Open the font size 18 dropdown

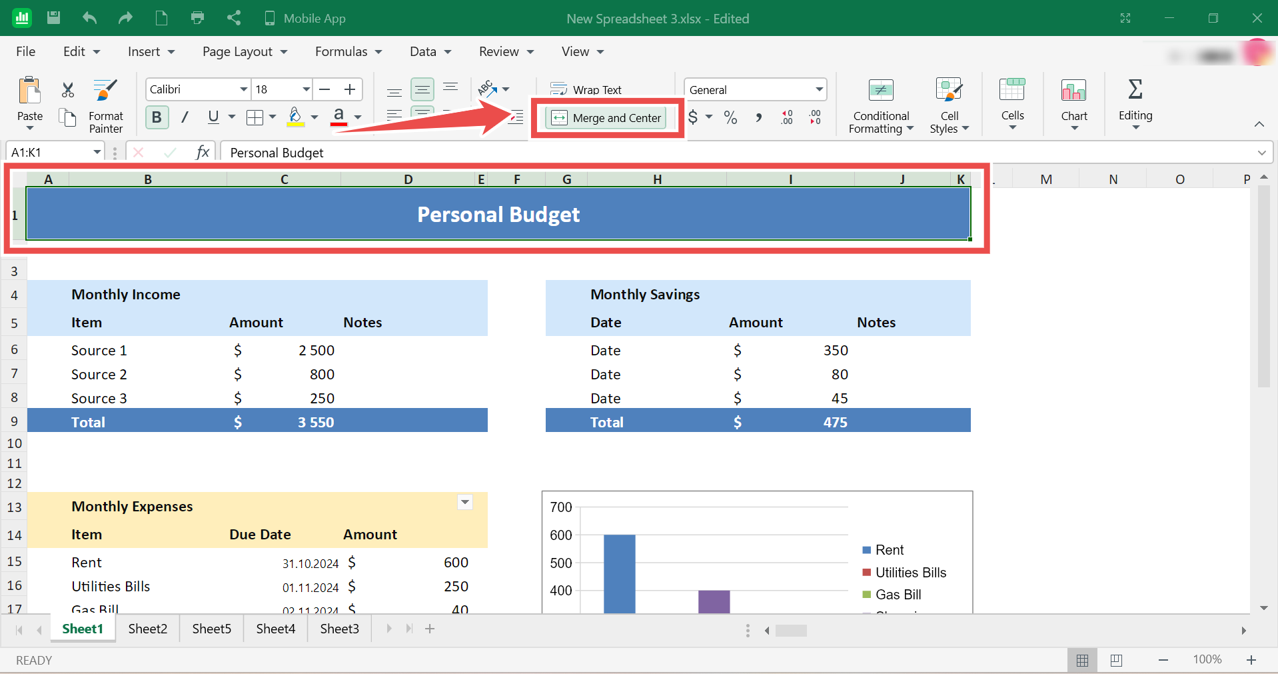click(307, 89)
